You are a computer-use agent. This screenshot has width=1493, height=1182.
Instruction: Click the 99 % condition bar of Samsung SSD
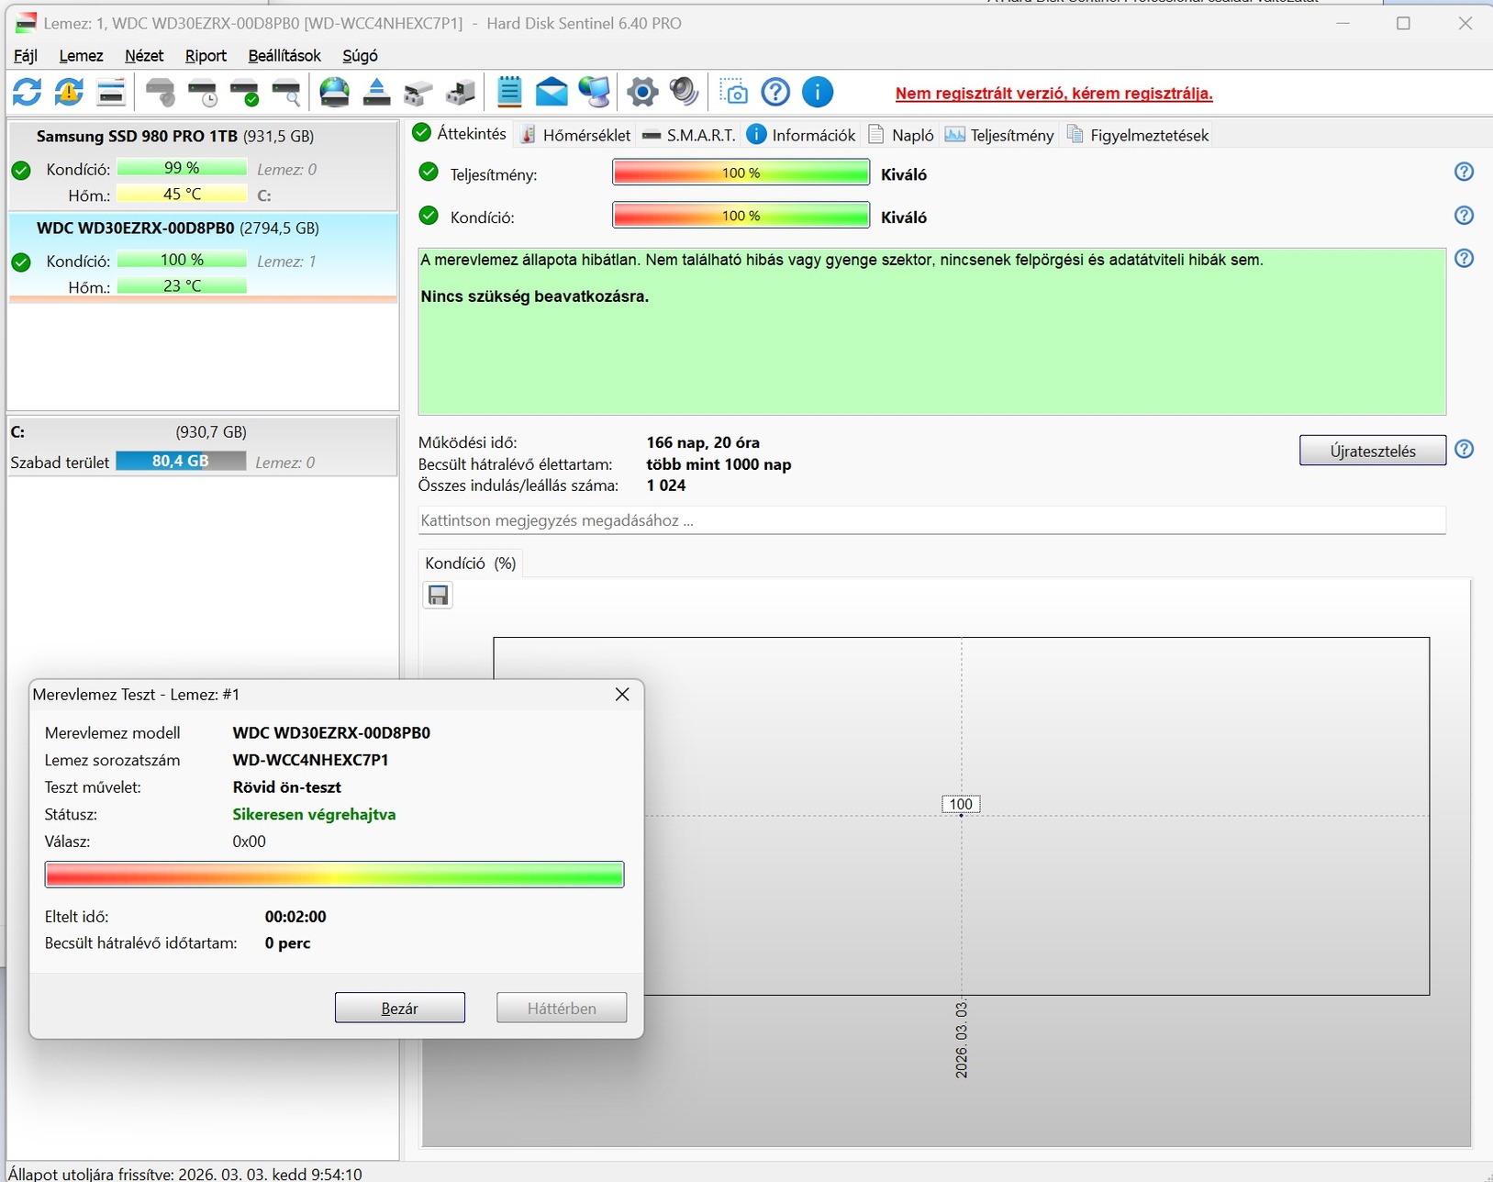182,168
